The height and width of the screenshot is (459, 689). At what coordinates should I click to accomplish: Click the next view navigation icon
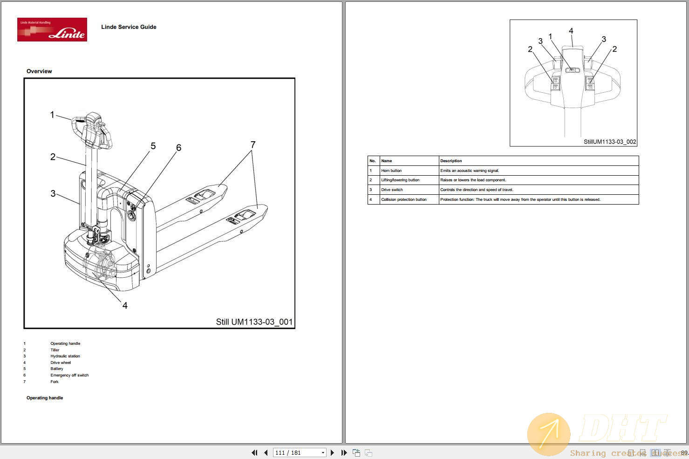tap(368, 452)
